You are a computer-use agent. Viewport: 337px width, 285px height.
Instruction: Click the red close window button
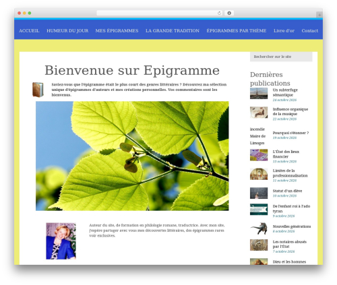pyautogui.click(x=20, y=13)
